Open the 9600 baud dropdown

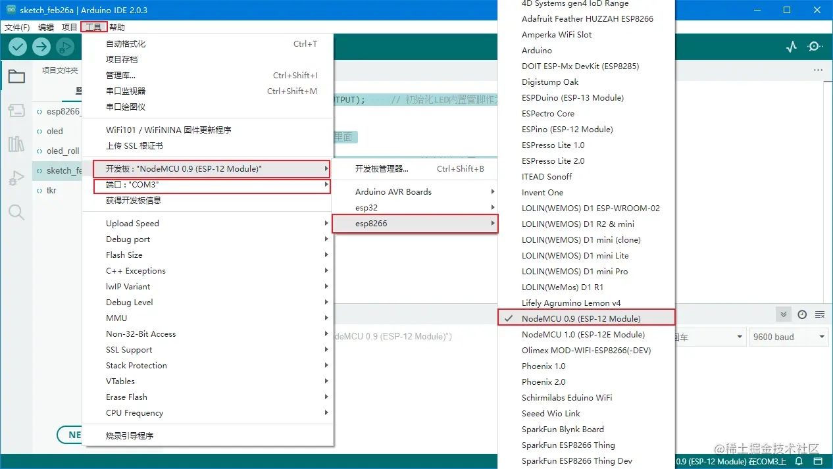click(789, 337)
